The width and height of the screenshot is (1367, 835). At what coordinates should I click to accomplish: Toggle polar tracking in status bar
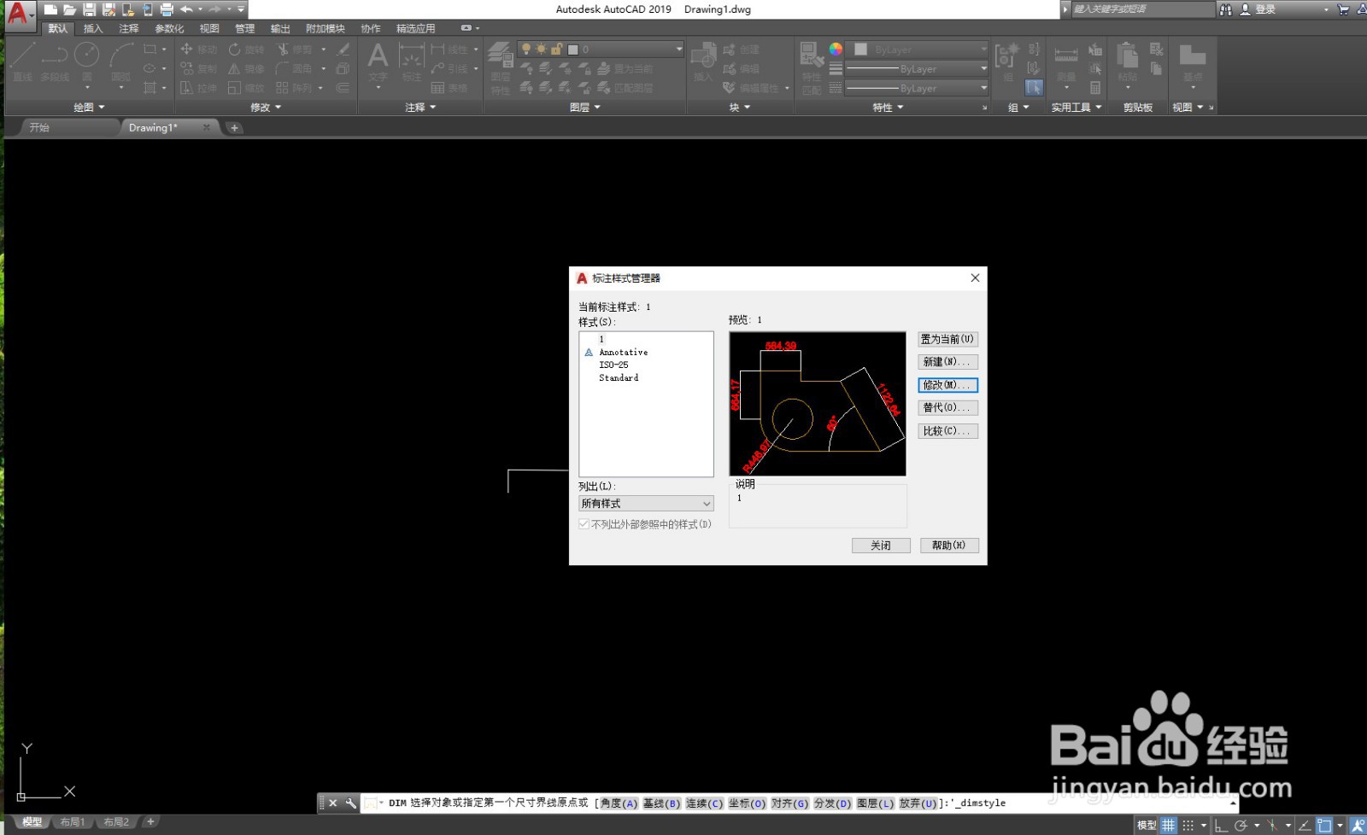click(x=1241, y=826)
